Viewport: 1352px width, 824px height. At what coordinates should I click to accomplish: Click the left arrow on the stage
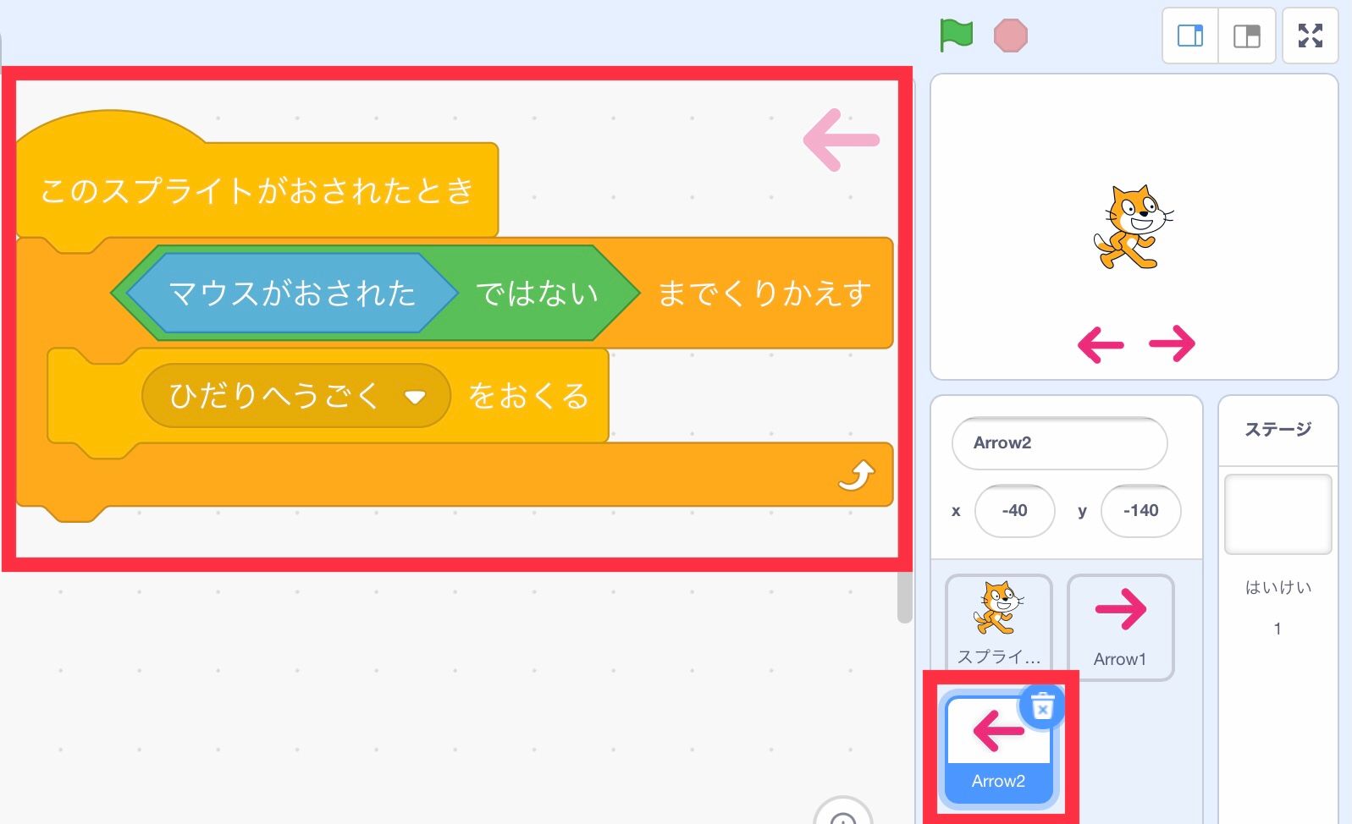(1101, 345)
